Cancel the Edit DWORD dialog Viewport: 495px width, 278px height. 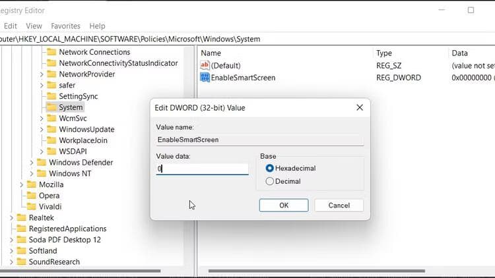[339, 206]
